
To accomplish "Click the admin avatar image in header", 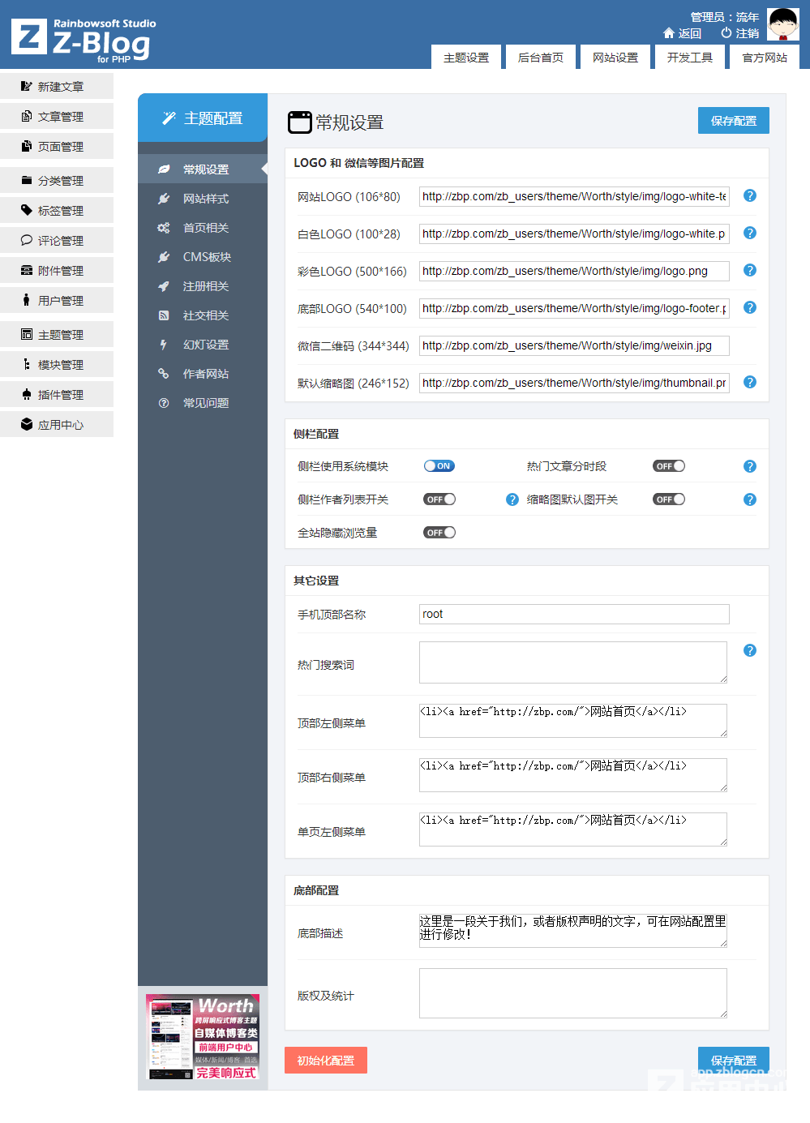I will coord(782,24).
